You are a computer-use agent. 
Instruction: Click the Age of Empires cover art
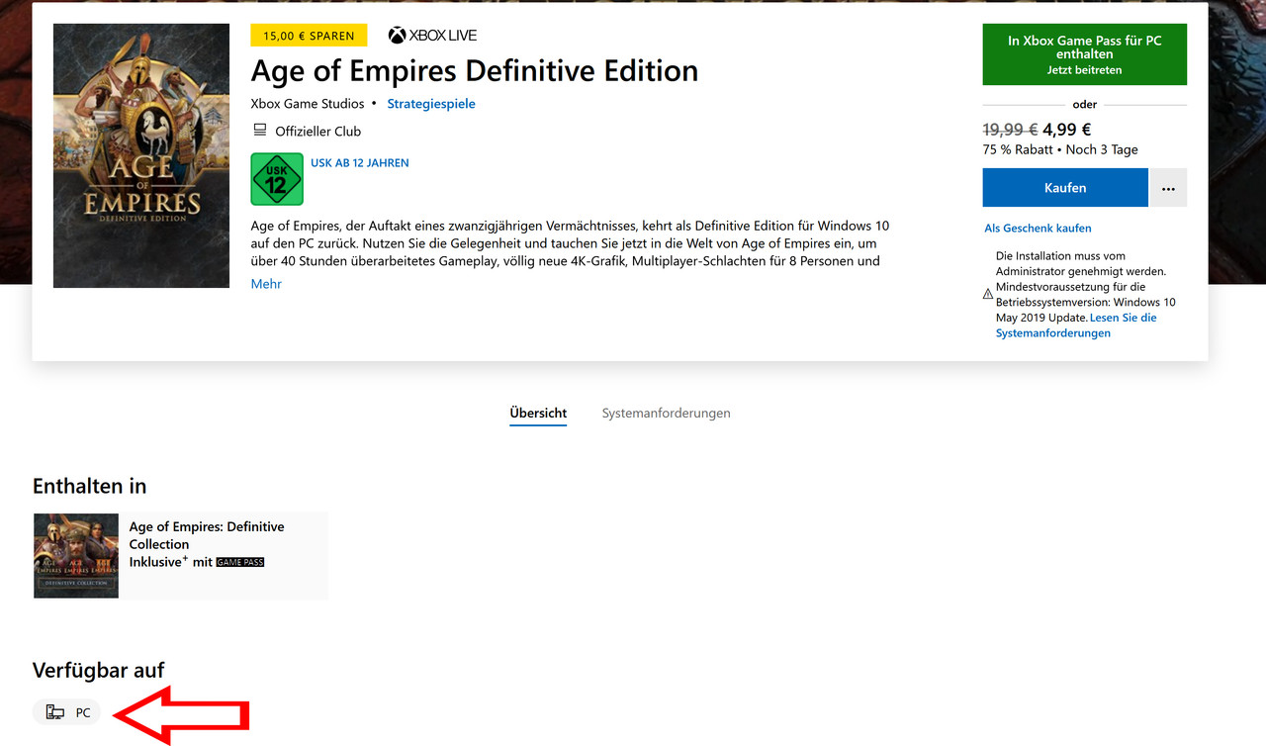(140, 155)
